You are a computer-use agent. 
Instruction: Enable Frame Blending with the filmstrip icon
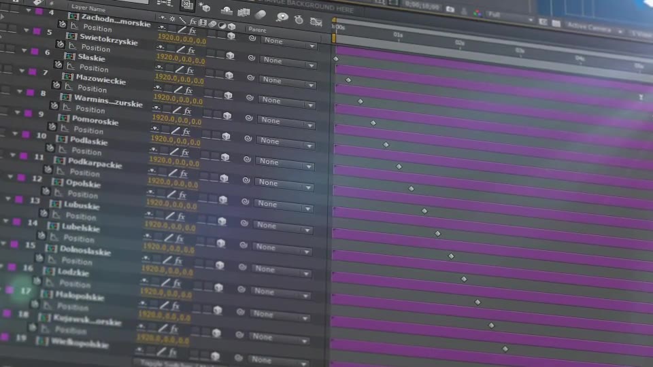(x=244, y=12)
